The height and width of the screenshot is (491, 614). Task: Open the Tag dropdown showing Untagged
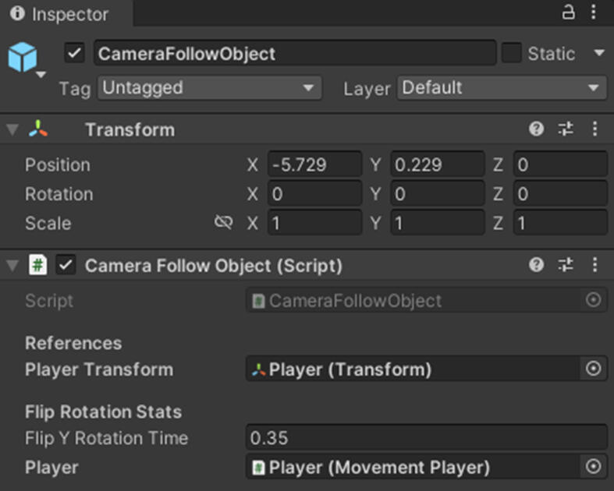[210, 88]
